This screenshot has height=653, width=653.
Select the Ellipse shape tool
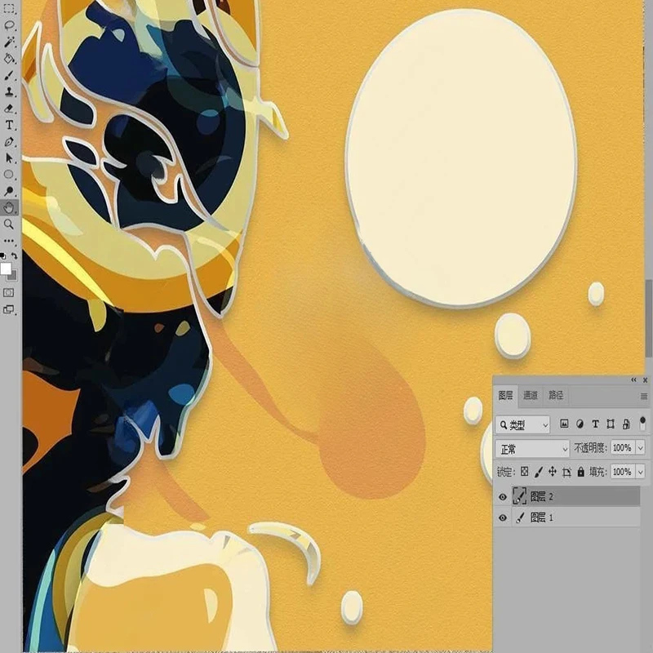9,175
